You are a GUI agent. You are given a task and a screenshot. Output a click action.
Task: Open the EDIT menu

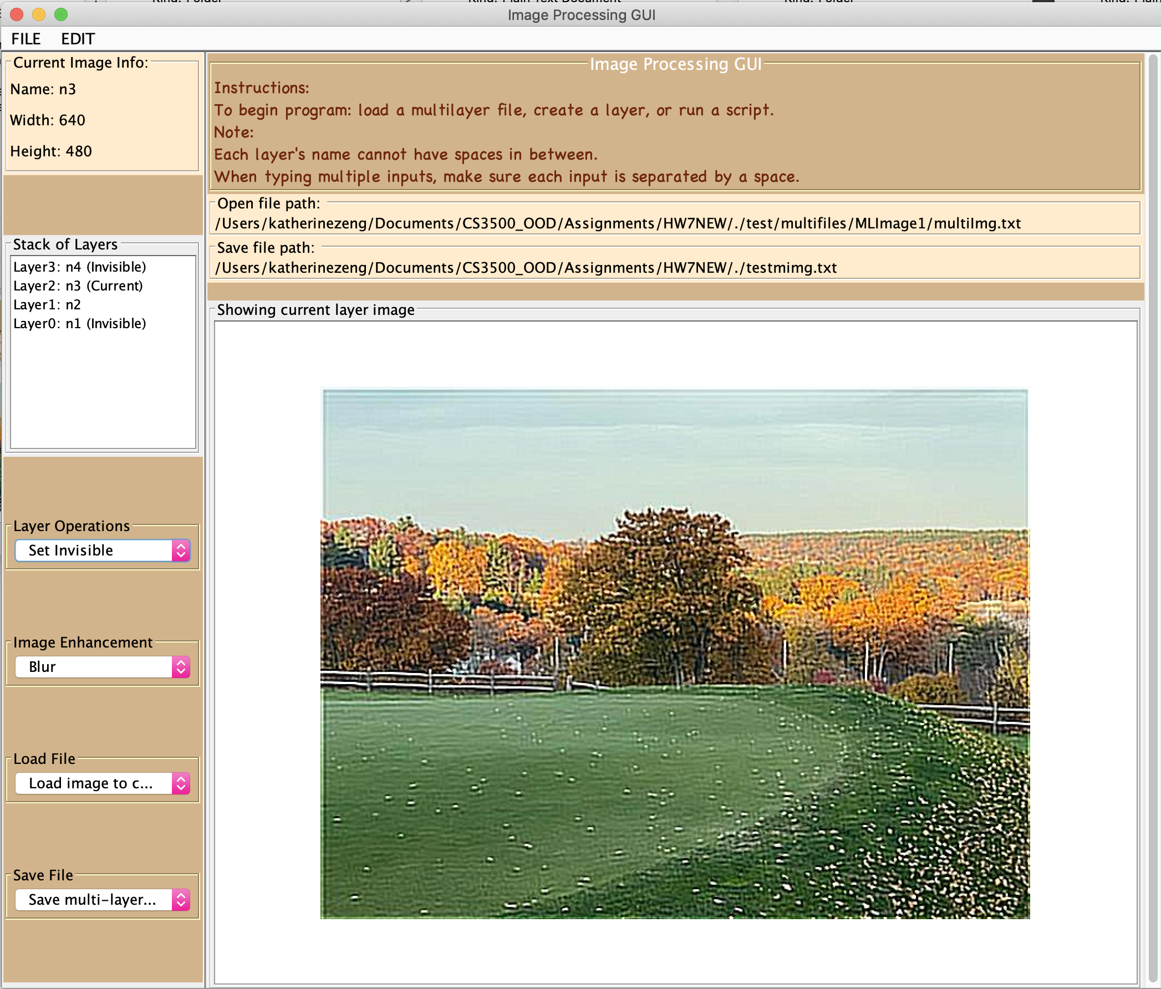tap(78, 39)
